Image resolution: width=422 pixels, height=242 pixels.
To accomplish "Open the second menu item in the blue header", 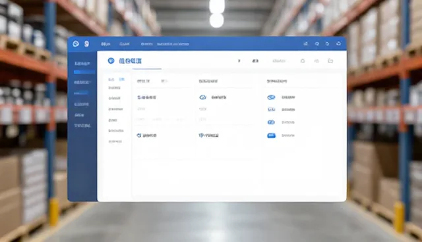I will pyautogui.click(x=125, y=44).
